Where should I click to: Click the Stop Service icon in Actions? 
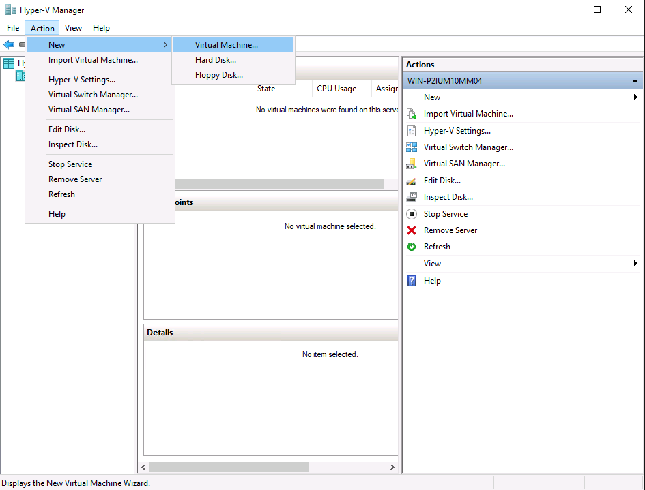[x=412, y=214]
